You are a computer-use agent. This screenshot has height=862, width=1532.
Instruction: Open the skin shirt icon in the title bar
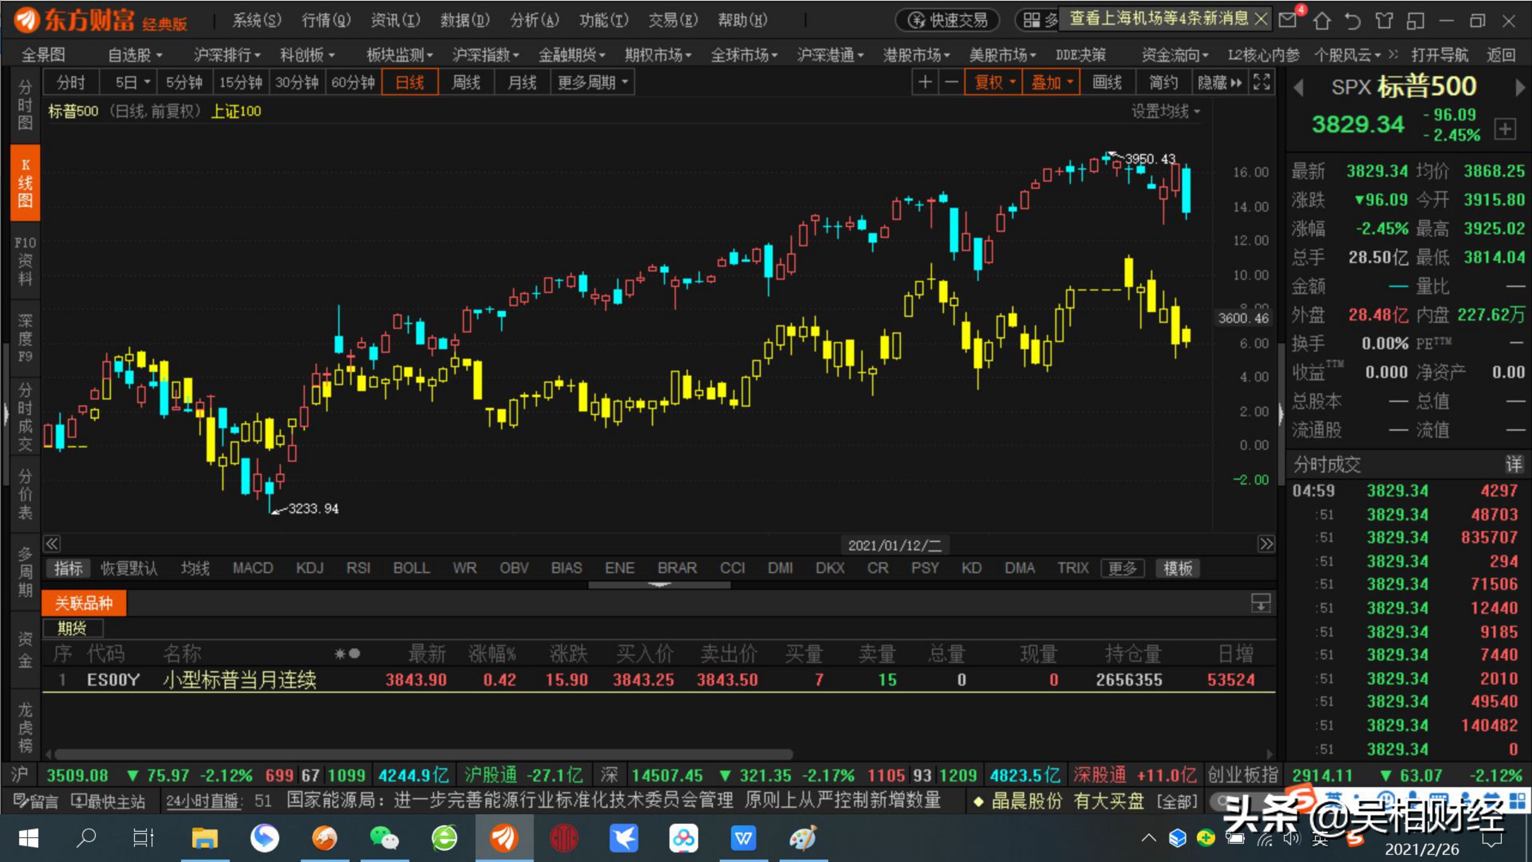pyautogui.click(x=1383, y=21)
